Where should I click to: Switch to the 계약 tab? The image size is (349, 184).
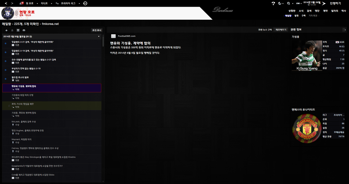325,11
